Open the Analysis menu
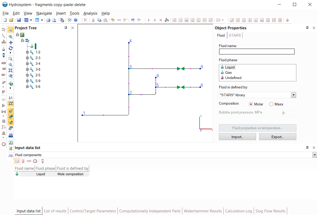The height and width of the screenshot is (215, 317). (90, 13)
